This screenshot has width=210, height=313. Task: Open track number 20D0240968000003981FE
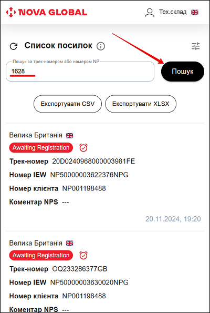(93, 161)
